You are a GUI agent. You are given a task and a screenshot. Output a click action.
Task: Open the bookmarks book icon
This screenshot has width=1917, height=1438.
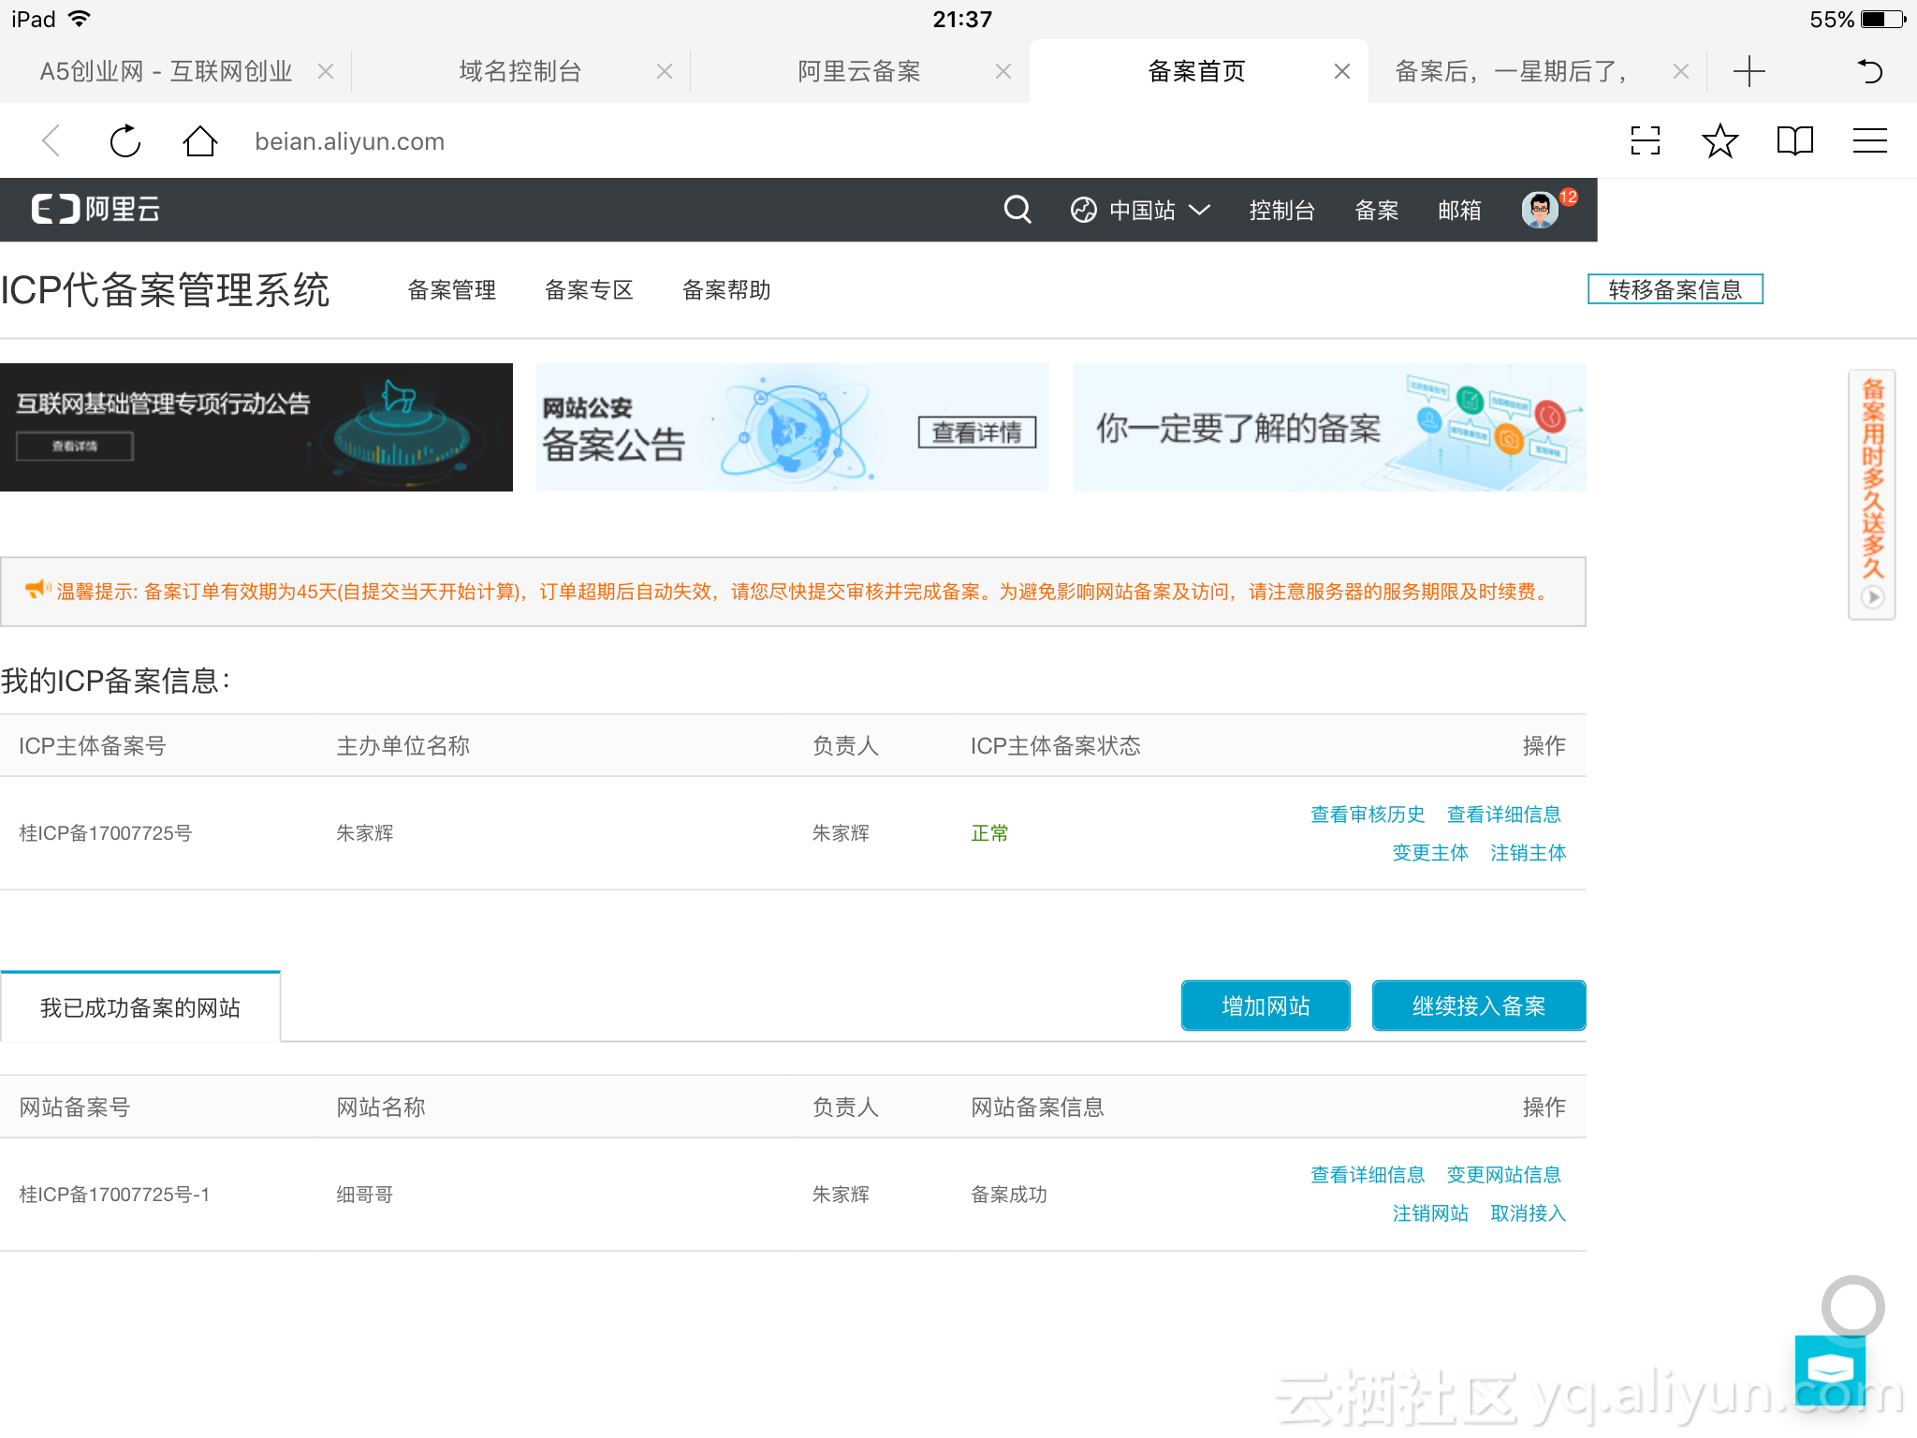(x=1794, y=141)
